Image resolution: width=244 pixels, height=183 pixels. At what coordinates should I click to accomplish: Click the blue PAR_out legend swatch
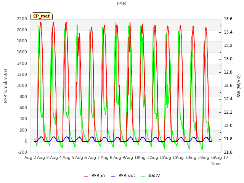[x=113, y=176]
